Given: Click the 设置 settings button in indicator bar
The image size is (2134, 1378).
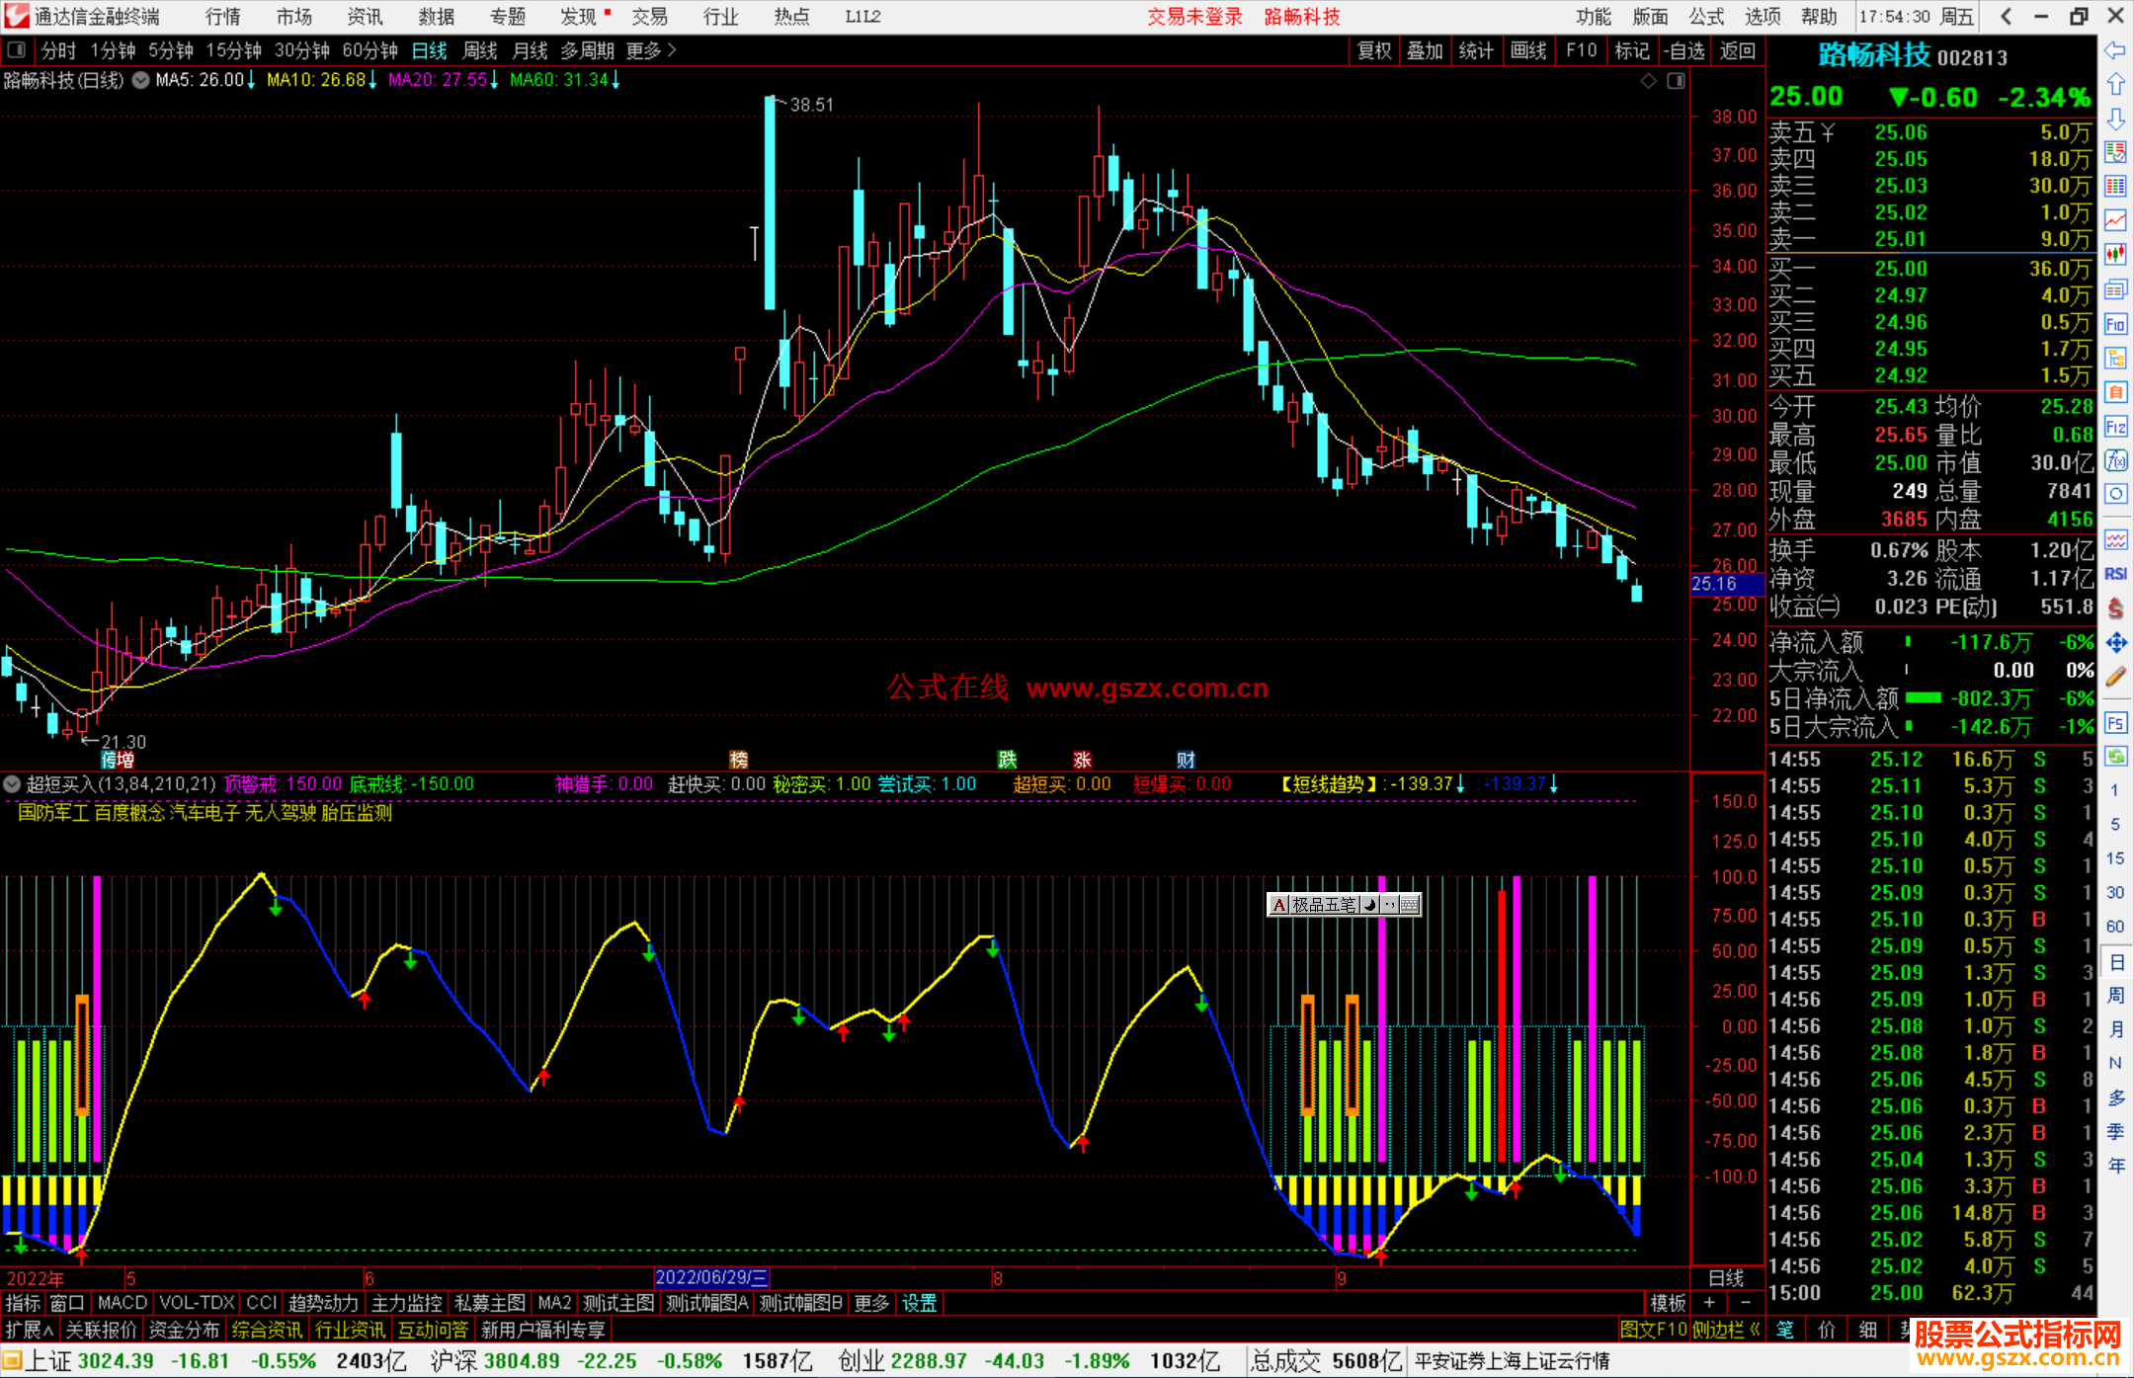Looking at the screenshot, I should [x=919, y=1303].
